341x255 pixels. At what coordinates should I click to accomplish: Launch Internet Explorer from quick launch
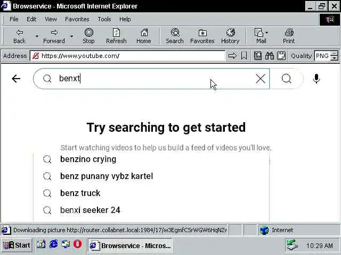[53, 244]
